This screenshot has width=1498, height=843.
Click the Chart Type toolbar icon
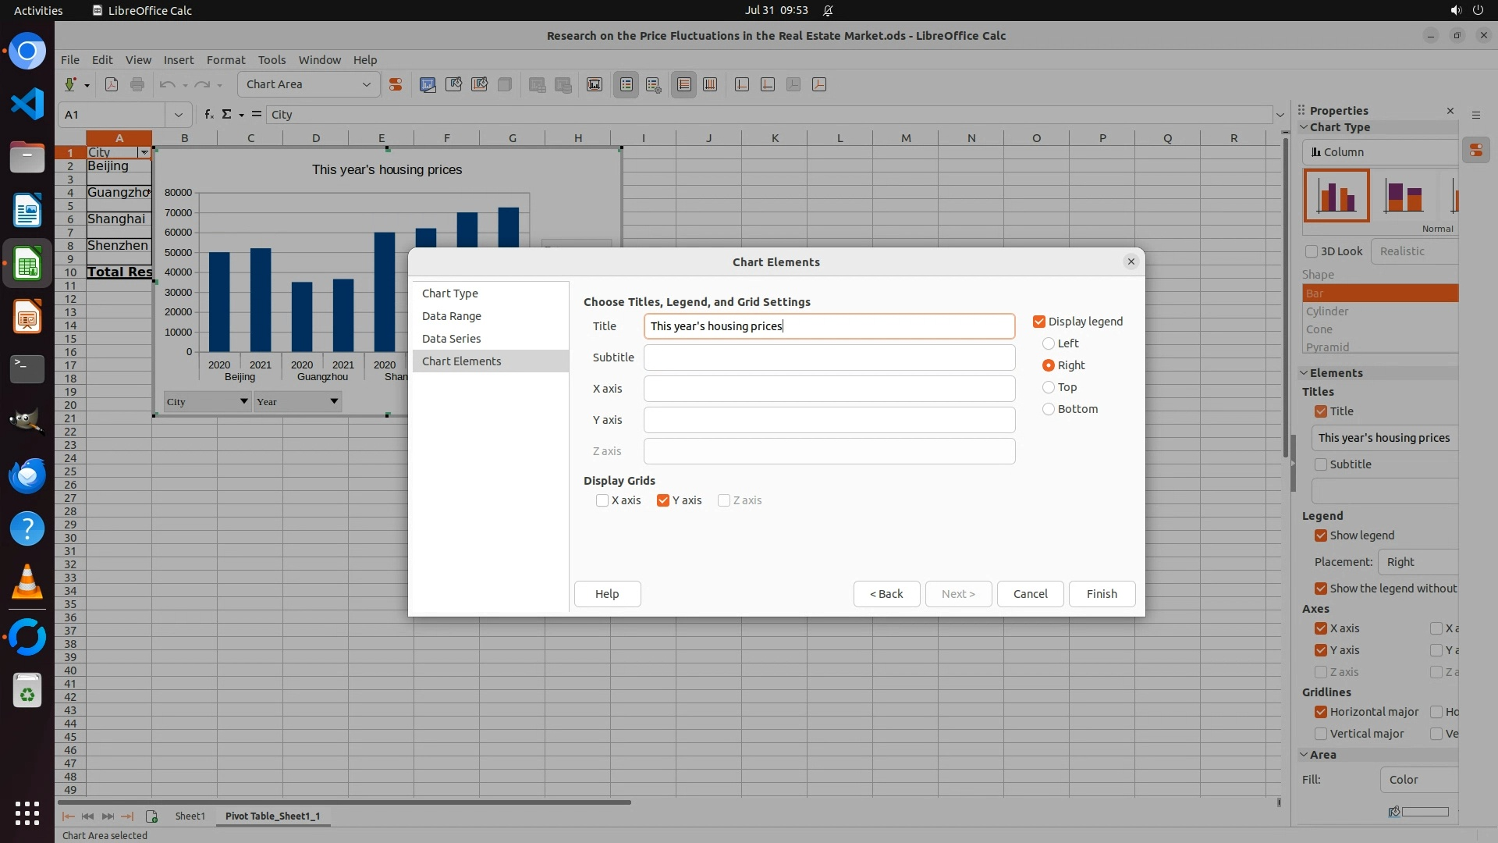coord(428,84)
